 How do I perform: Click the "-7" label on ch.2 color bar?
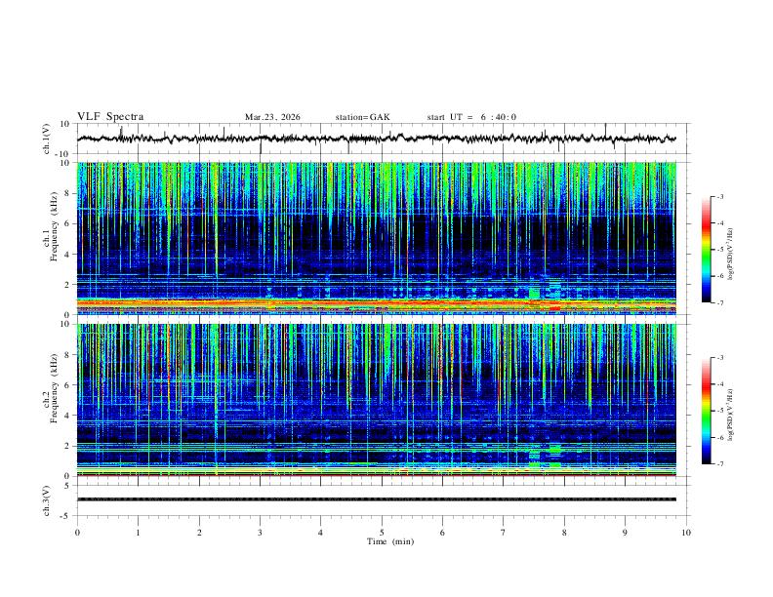pyautogui.click(x=720, y=463)
